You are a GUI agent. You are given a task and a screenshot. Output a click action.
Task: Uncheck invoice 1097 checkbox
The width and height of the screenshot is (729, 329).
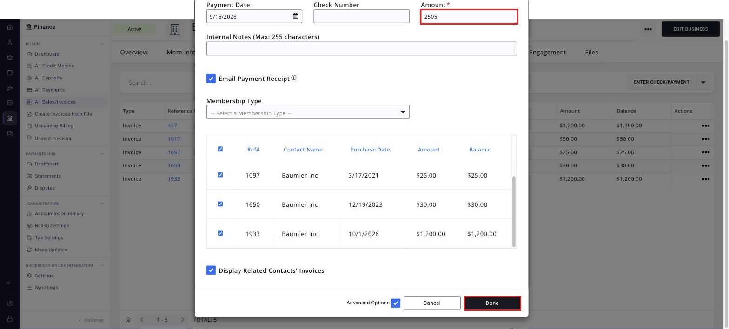pyautogui.click(x=220, y=175)
